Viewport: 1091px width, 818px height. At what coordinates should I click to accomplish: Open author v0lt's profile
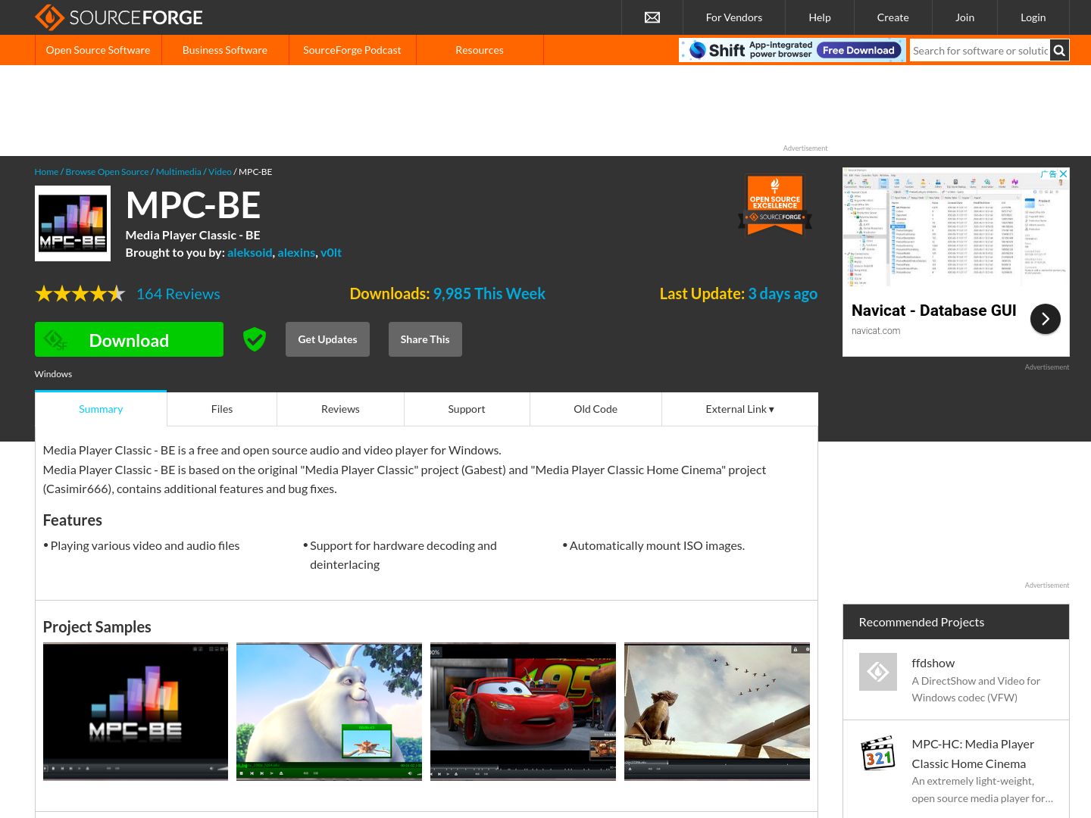(x=331, y=253)
